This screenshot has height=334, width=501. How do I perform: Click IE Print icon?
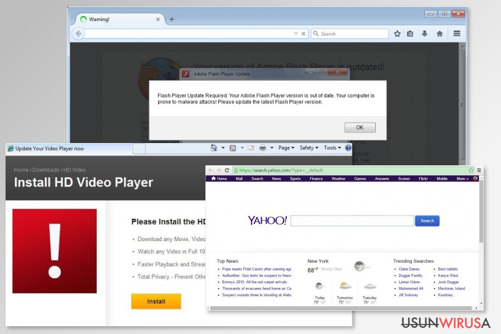point(263,148)
